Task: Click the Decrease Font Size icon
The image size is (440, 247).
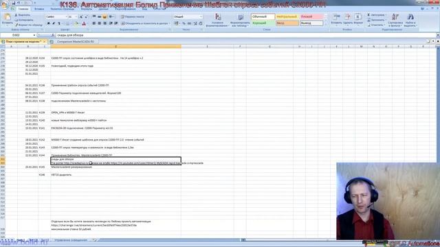Action: 86,16
